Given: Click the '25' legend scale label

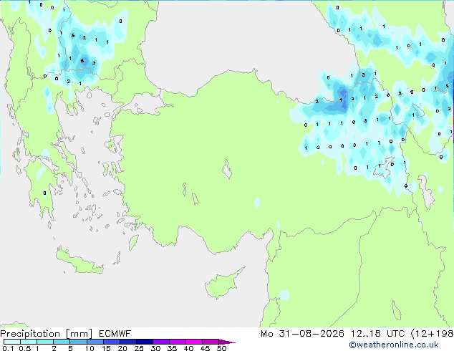Looking at the screenshot, I should pyautogui.click(x=139, y=348).
